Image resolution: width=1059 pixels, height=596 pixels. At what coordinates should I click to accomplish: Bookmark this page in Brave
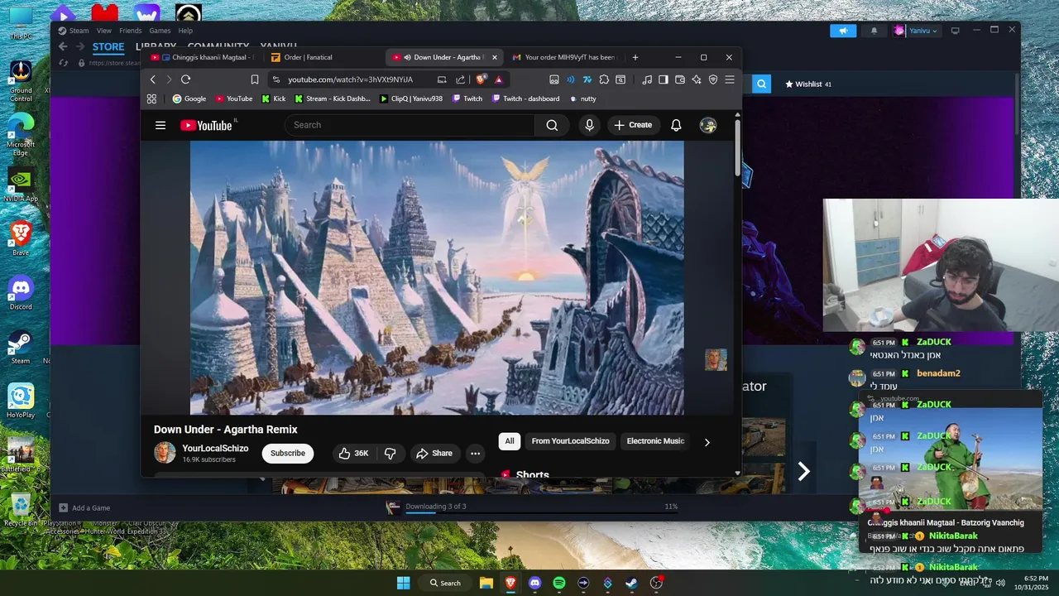pyautogui.click(x=255, y=79)
